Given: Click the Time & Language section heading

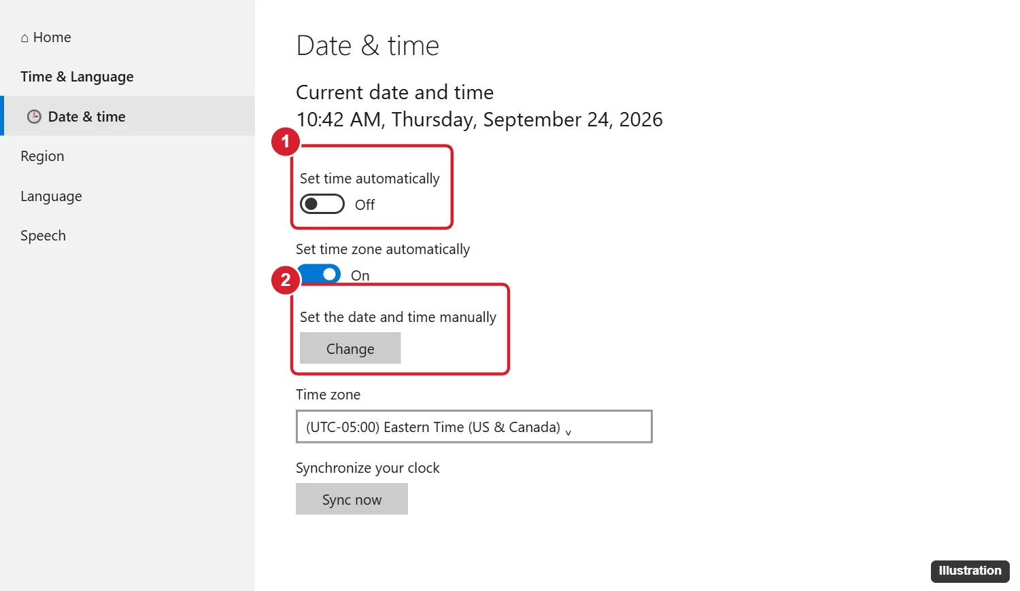Looking at the screenshot, I should point(77,77).
